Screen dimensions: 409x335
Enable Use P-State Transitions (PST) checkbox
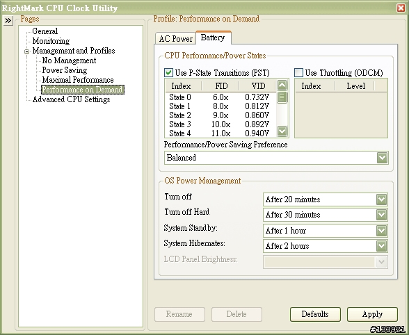coord(168,72)
